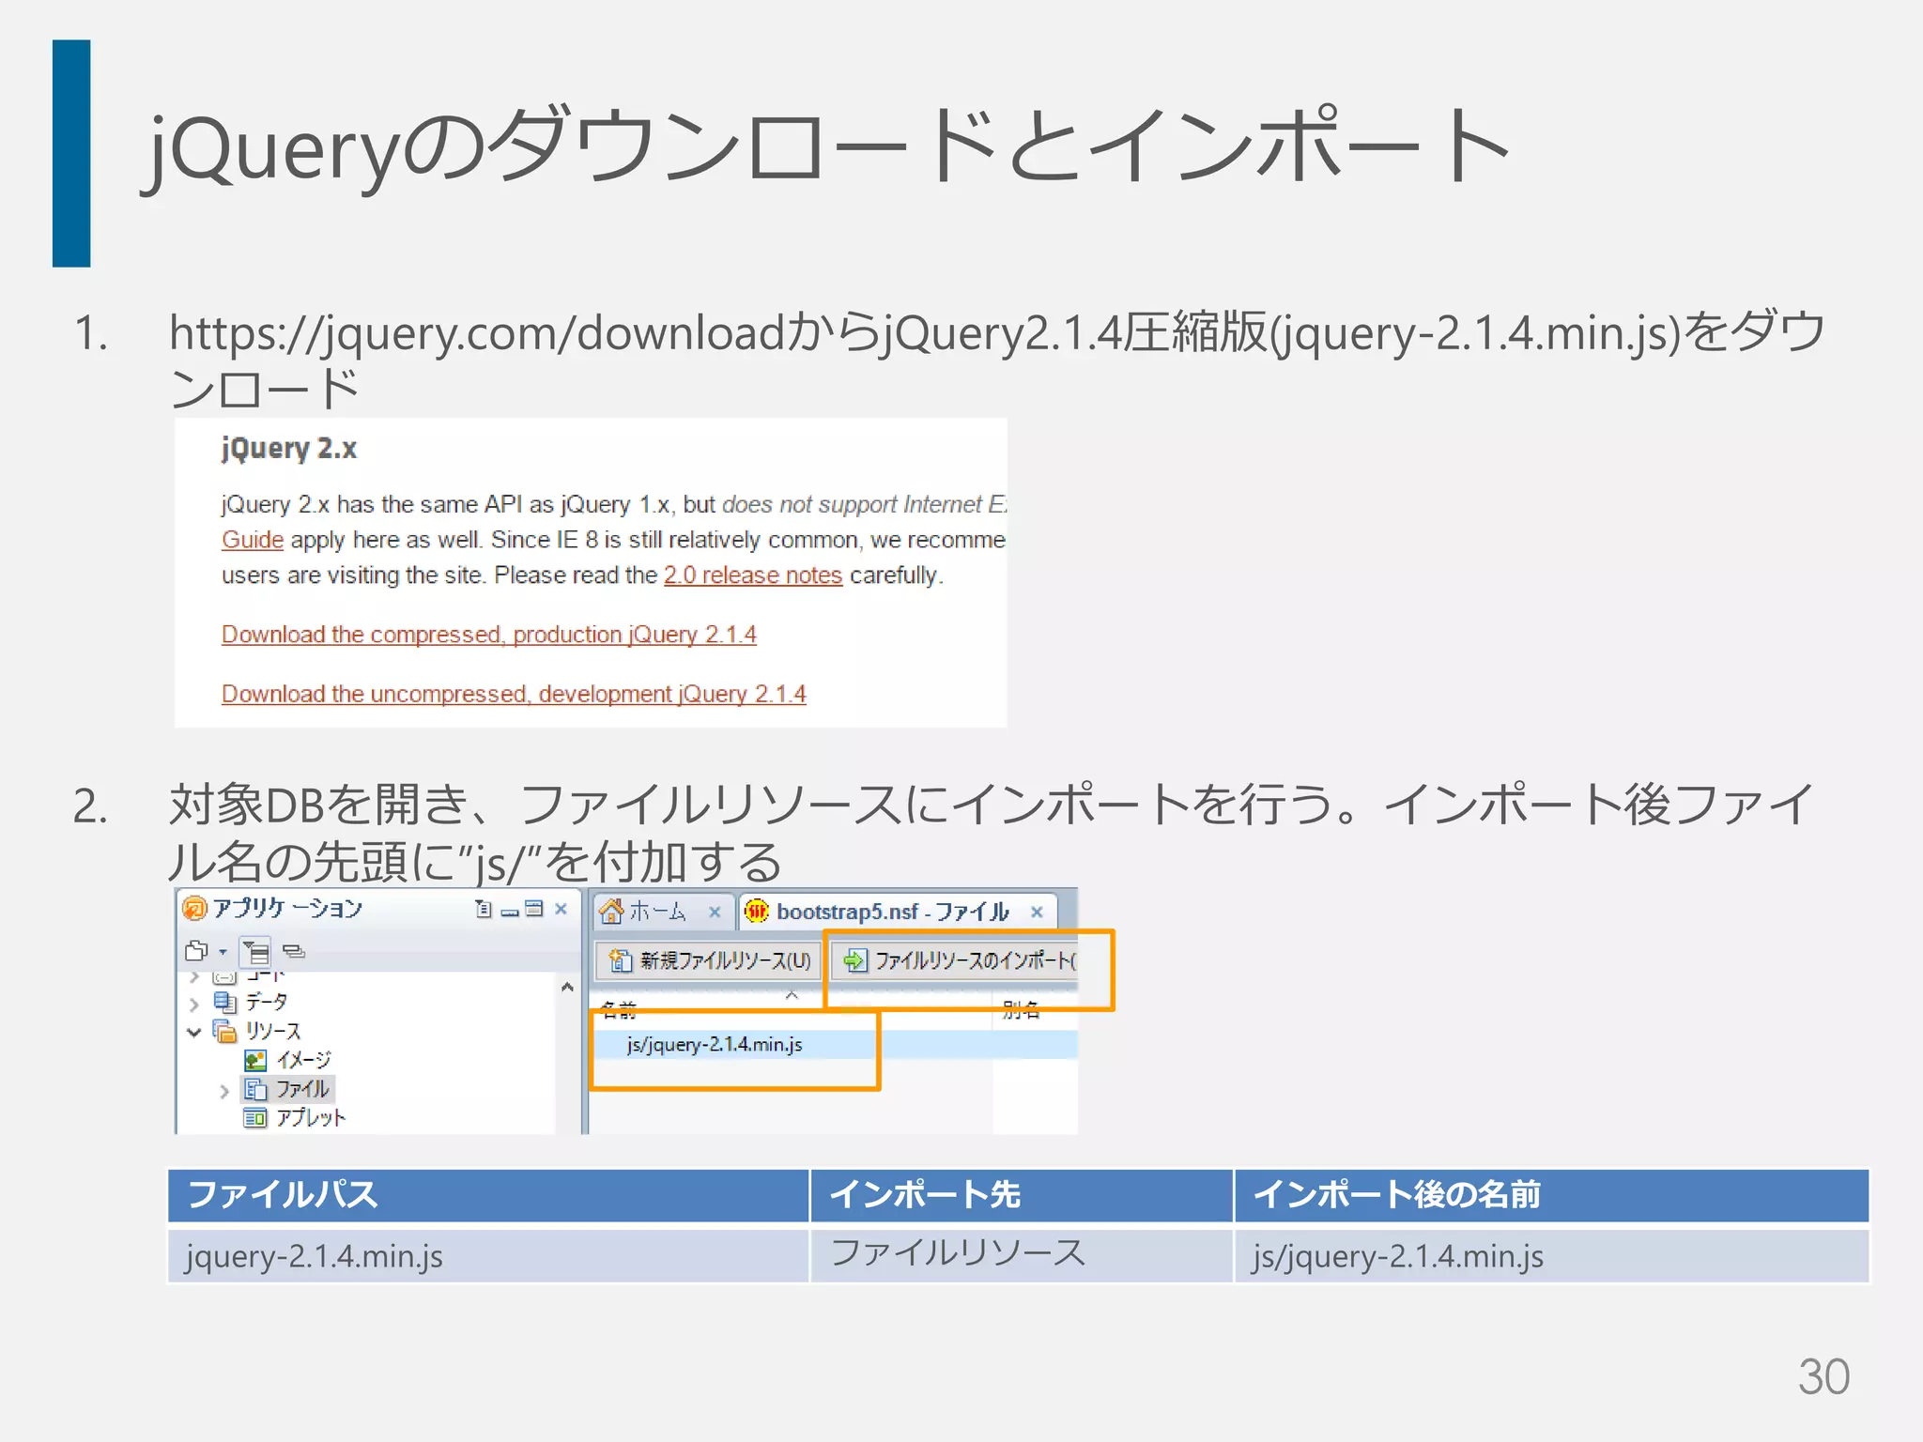
Task: Click the ファイル resources icon
Action: click(x=255, y=1089)
